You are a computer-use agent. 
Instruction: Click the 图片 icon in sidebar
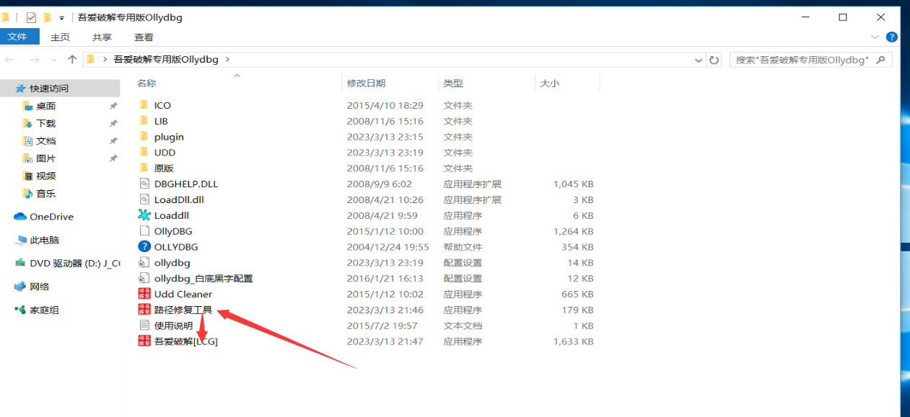27,158
